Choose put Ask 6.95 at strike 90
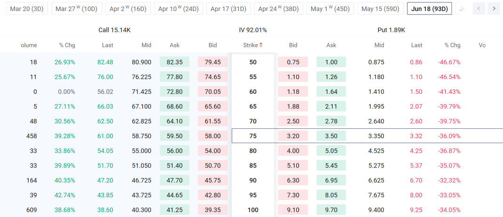 331,180
